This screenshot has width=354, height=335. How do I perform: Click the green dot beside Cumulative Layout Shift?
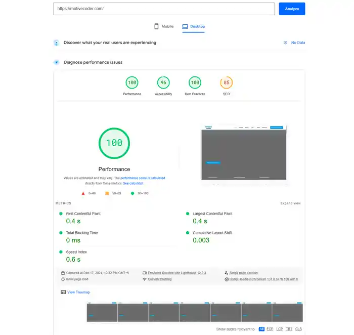188,233
